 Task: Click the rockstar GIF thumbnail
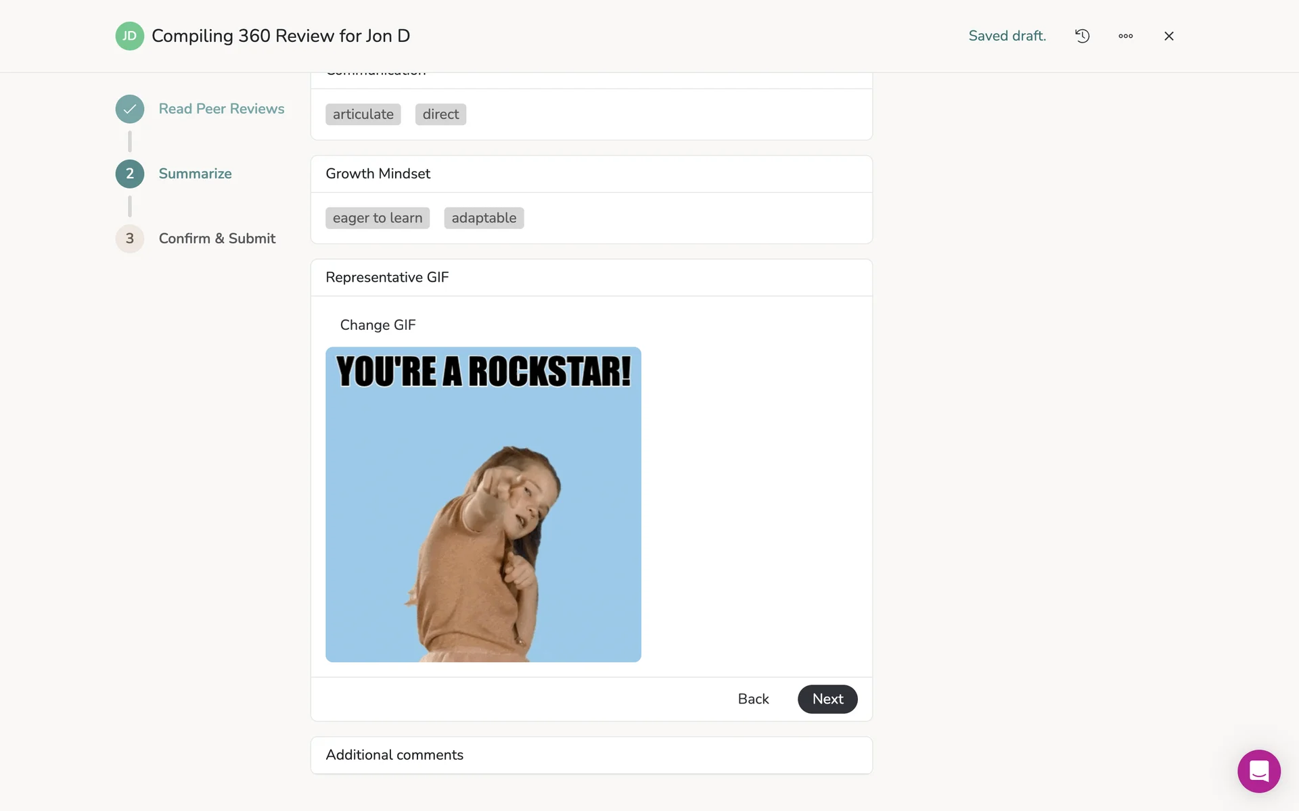(x=483, y=504)
